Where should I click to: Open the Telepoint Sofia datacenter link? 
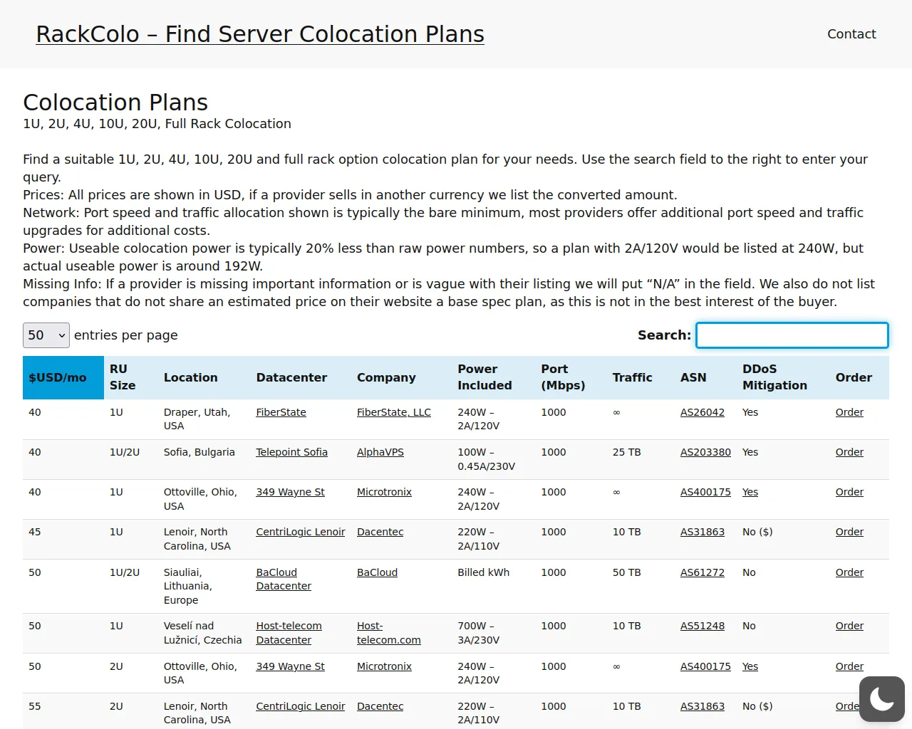point(291,452)
